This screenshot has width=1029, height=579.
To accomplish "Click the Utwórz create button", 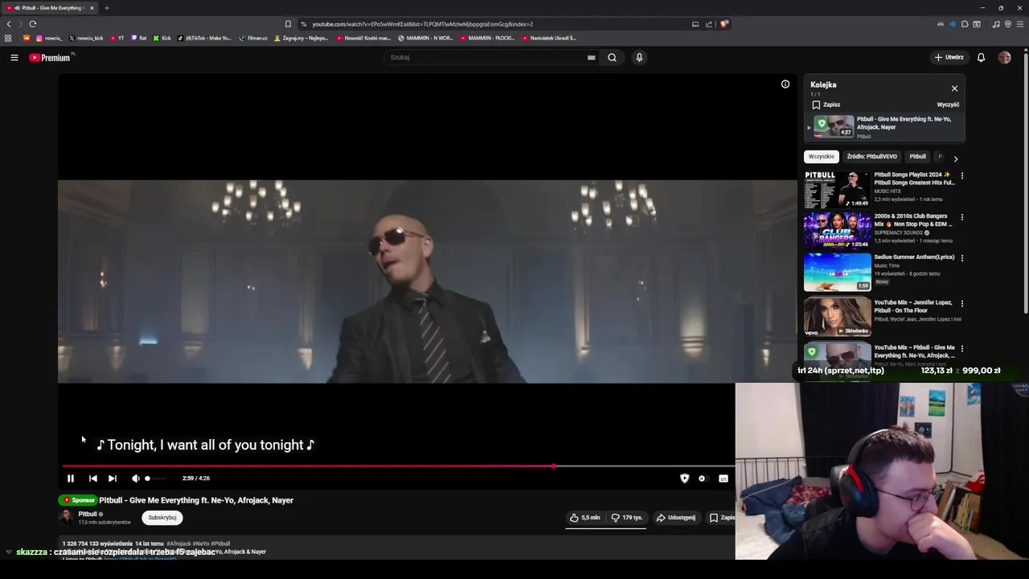I will [x=949, y=57].
